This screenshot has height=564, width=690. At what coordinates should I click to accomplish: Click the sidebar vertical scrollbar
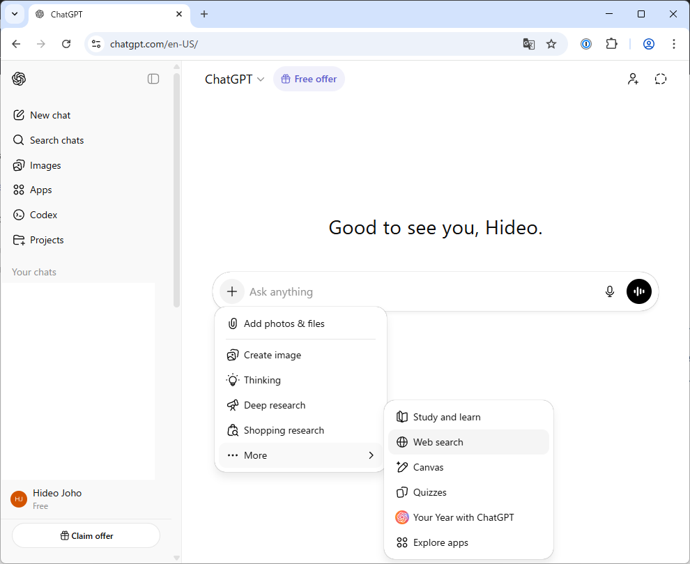point(176,190)
